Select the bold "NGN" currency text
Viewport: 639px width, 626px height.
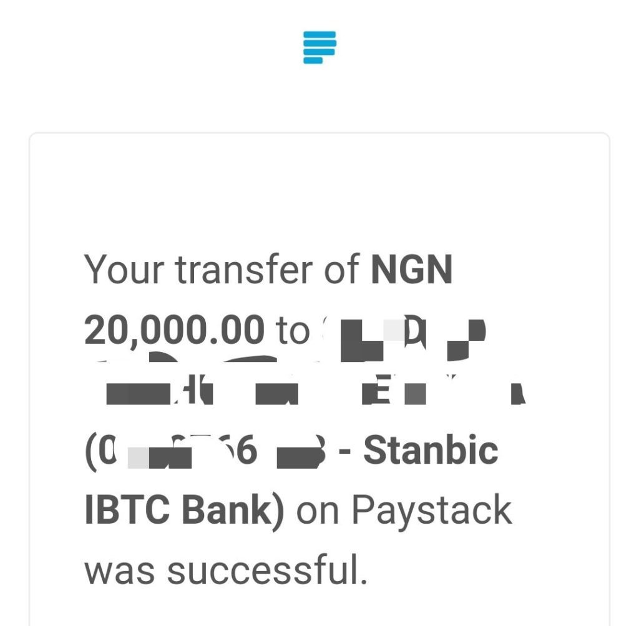click(x=412, y=270)
